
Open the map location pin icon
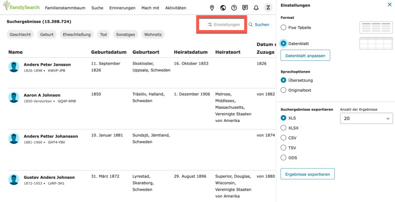pyautogui.click(x=212, y=8)
